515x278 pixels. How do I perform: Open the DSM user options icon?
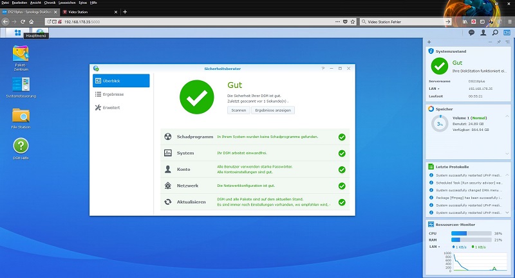(x=483, y=32)
